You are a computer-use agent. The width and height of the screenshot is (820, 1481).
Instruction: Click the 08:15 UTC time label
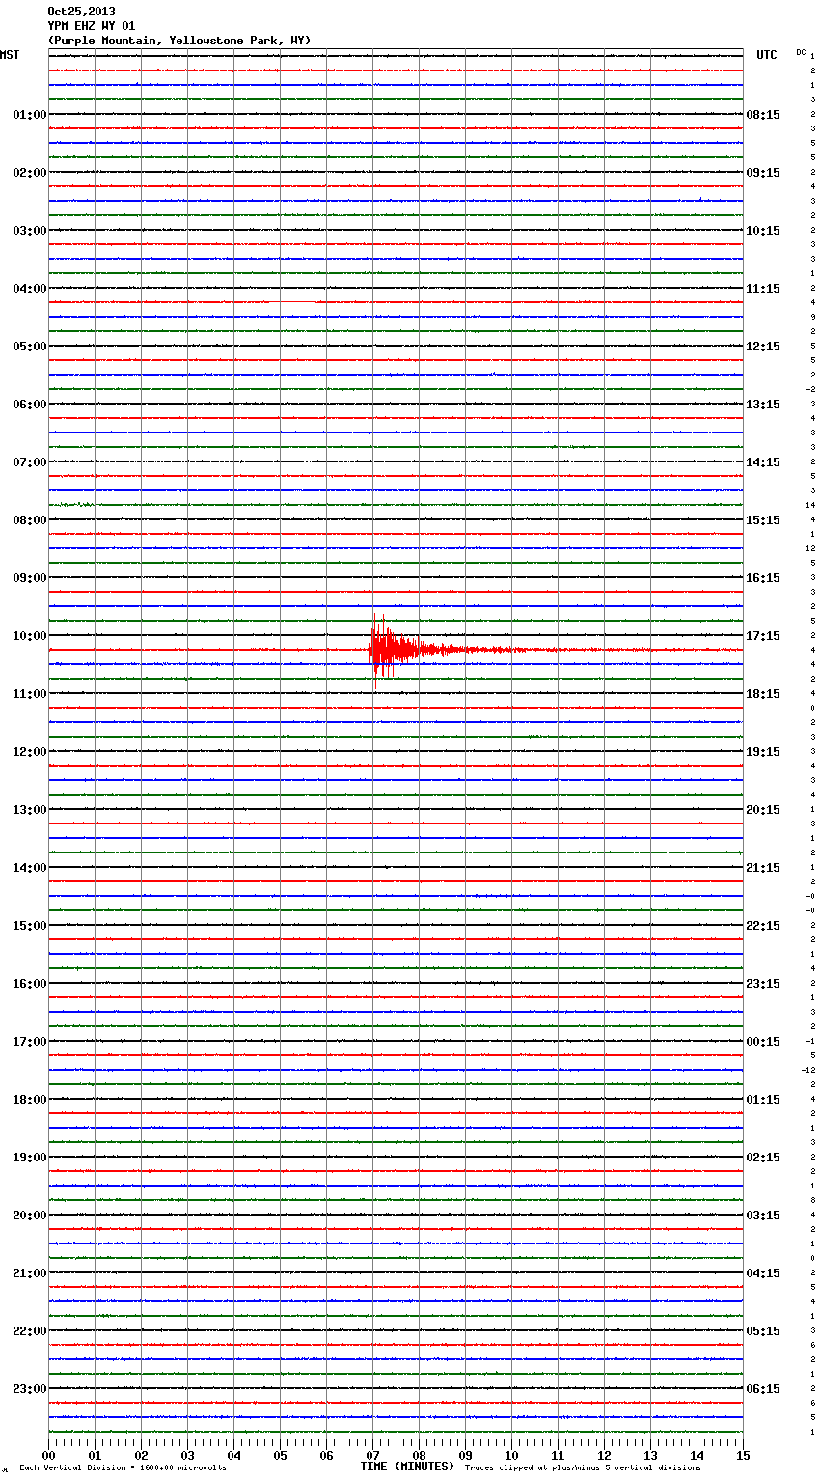[x=763, y=115]
